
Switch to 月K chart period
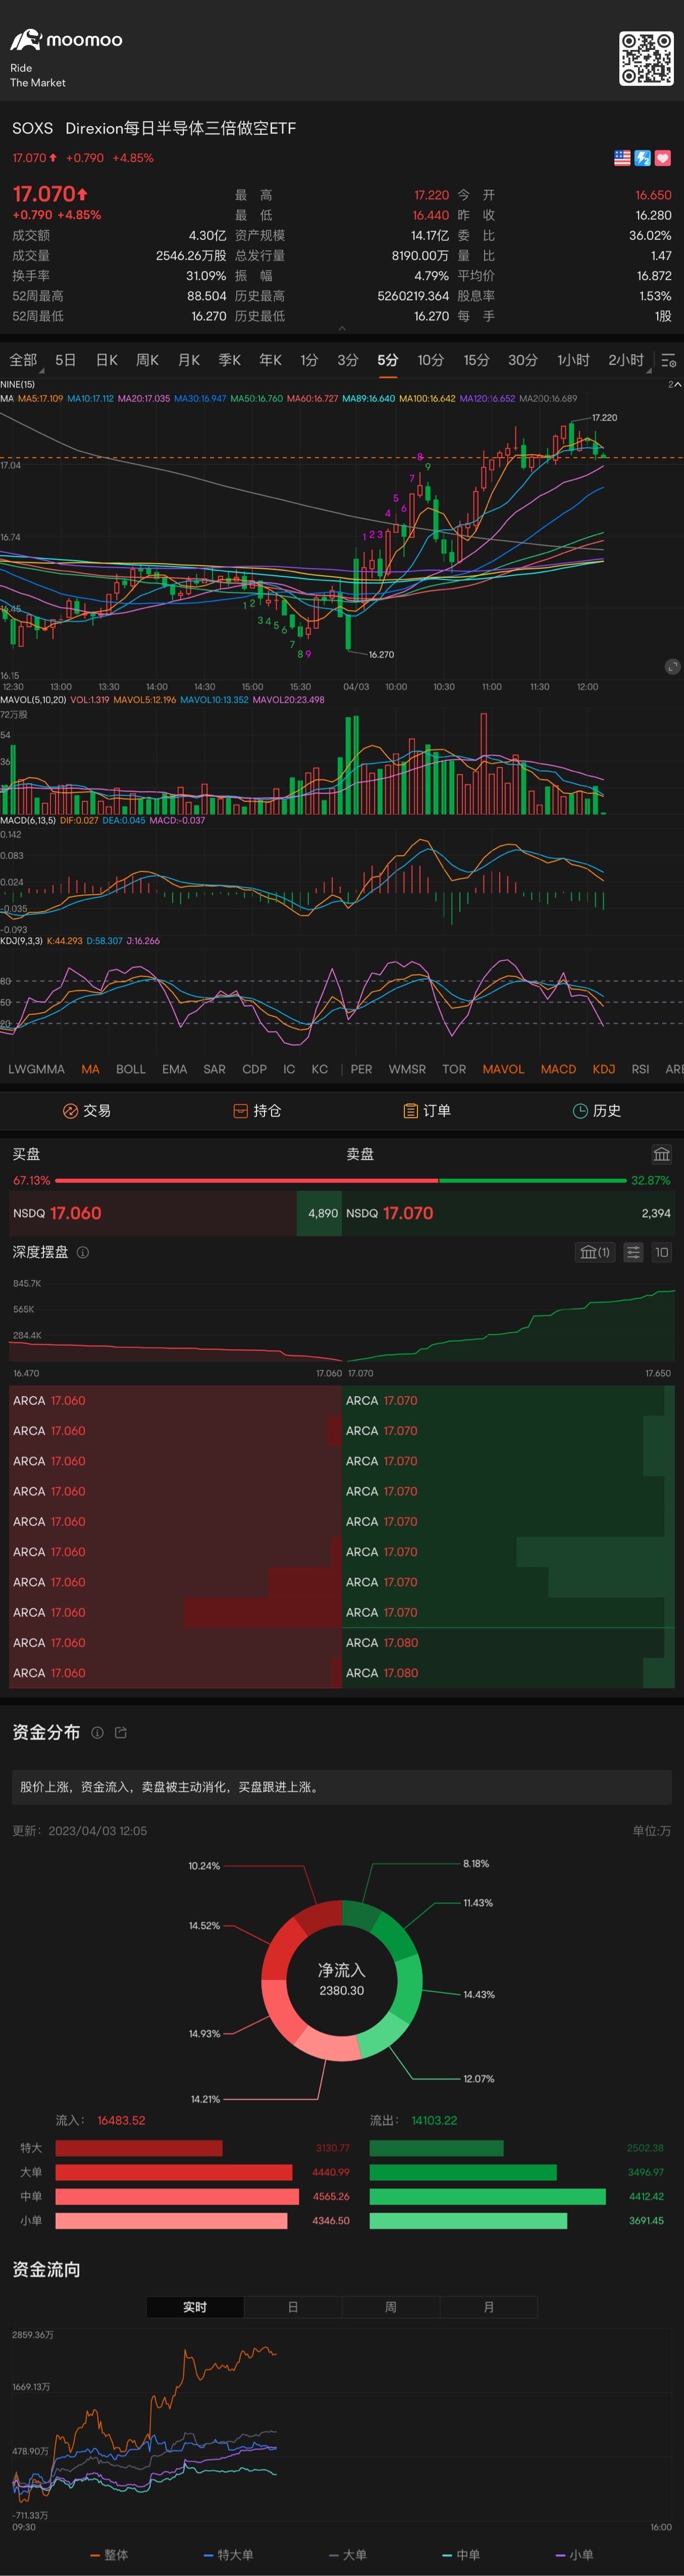188,360
